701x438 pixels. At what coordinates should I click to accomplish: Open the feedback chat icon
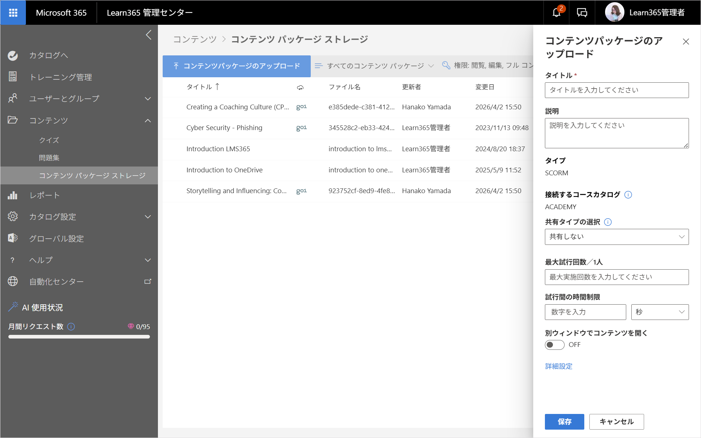(582, 13)
